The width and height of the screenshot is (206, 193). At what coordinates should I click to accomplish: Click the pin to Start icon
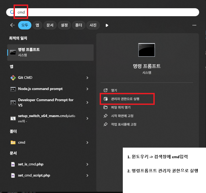click(106, 116)
